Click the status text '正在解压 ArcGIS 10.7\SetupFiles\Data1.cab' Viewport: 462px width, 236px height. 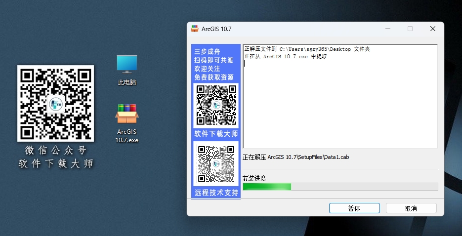(295, 157)
